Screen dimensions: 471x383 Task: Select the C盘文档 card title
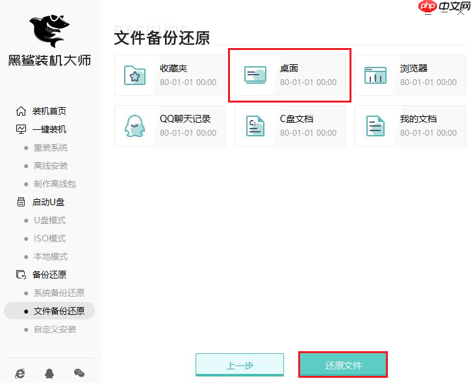296,119
